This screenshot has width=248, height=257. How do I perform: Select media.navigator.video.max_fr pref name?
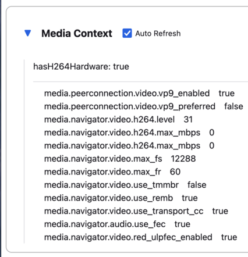pyautogui.click(x=102, y=172)
